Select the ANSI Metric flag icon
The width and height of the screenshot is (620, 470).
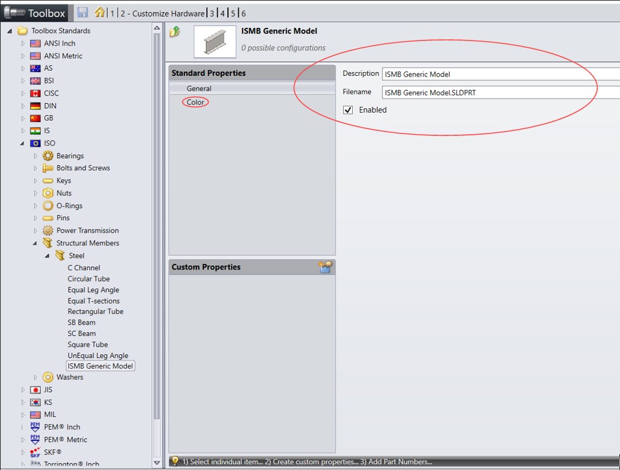click(x=35, y=56)
